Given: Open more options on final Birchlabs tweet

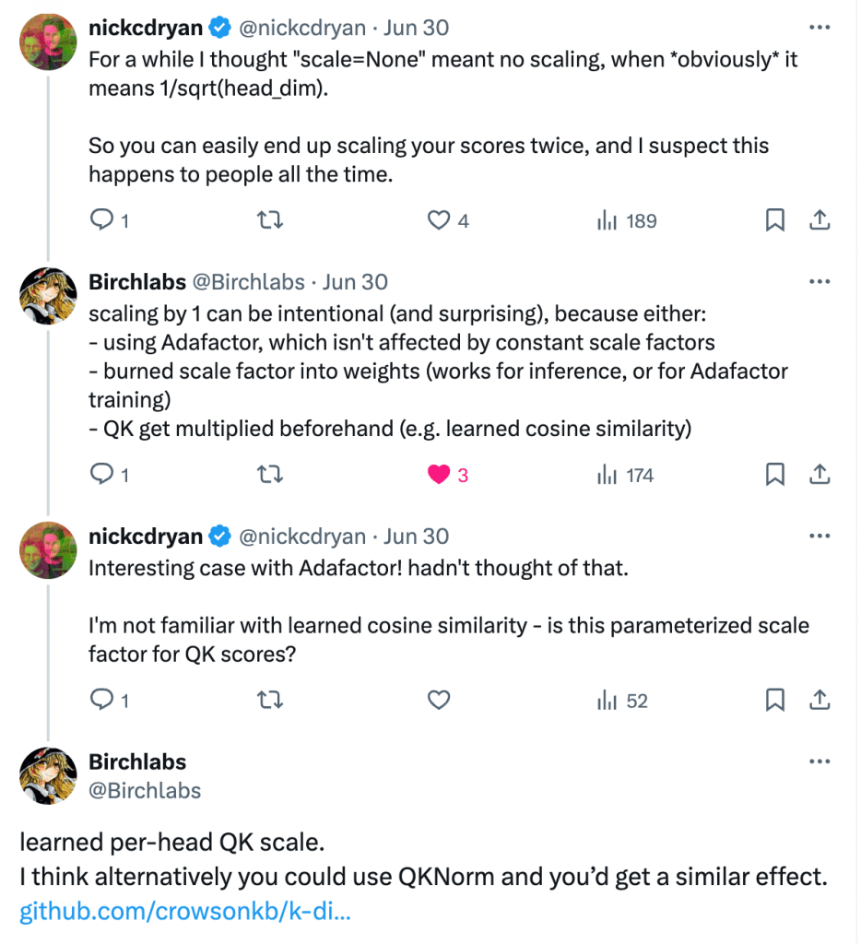Looking at the screenshot, I should 818,762.
